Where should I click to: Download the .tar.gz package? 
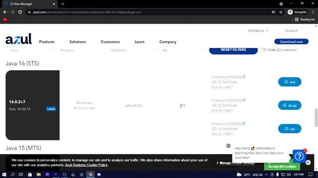[x=290, y=105]
